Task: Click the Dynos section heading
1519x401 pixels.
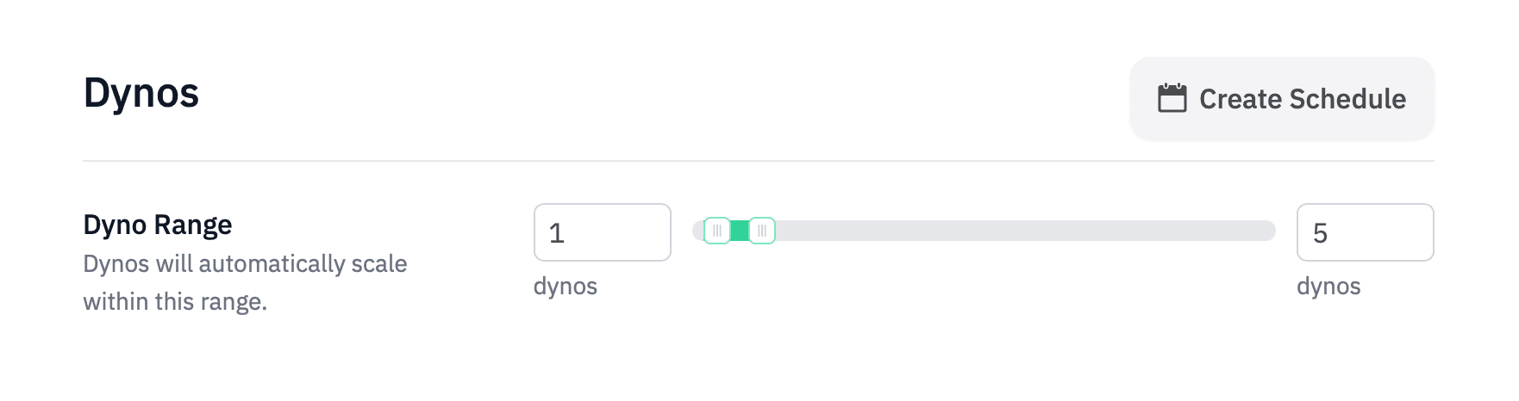Action: point(141,93)
